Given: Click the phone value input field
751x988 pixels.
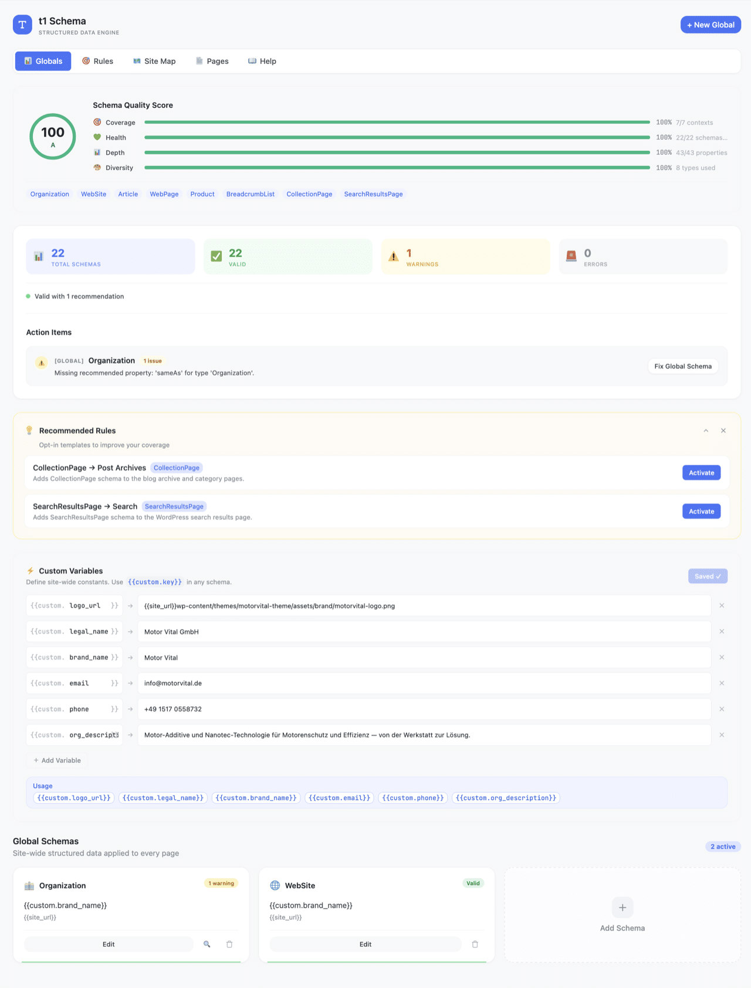Looking at the screenshot, I should 424,709.
